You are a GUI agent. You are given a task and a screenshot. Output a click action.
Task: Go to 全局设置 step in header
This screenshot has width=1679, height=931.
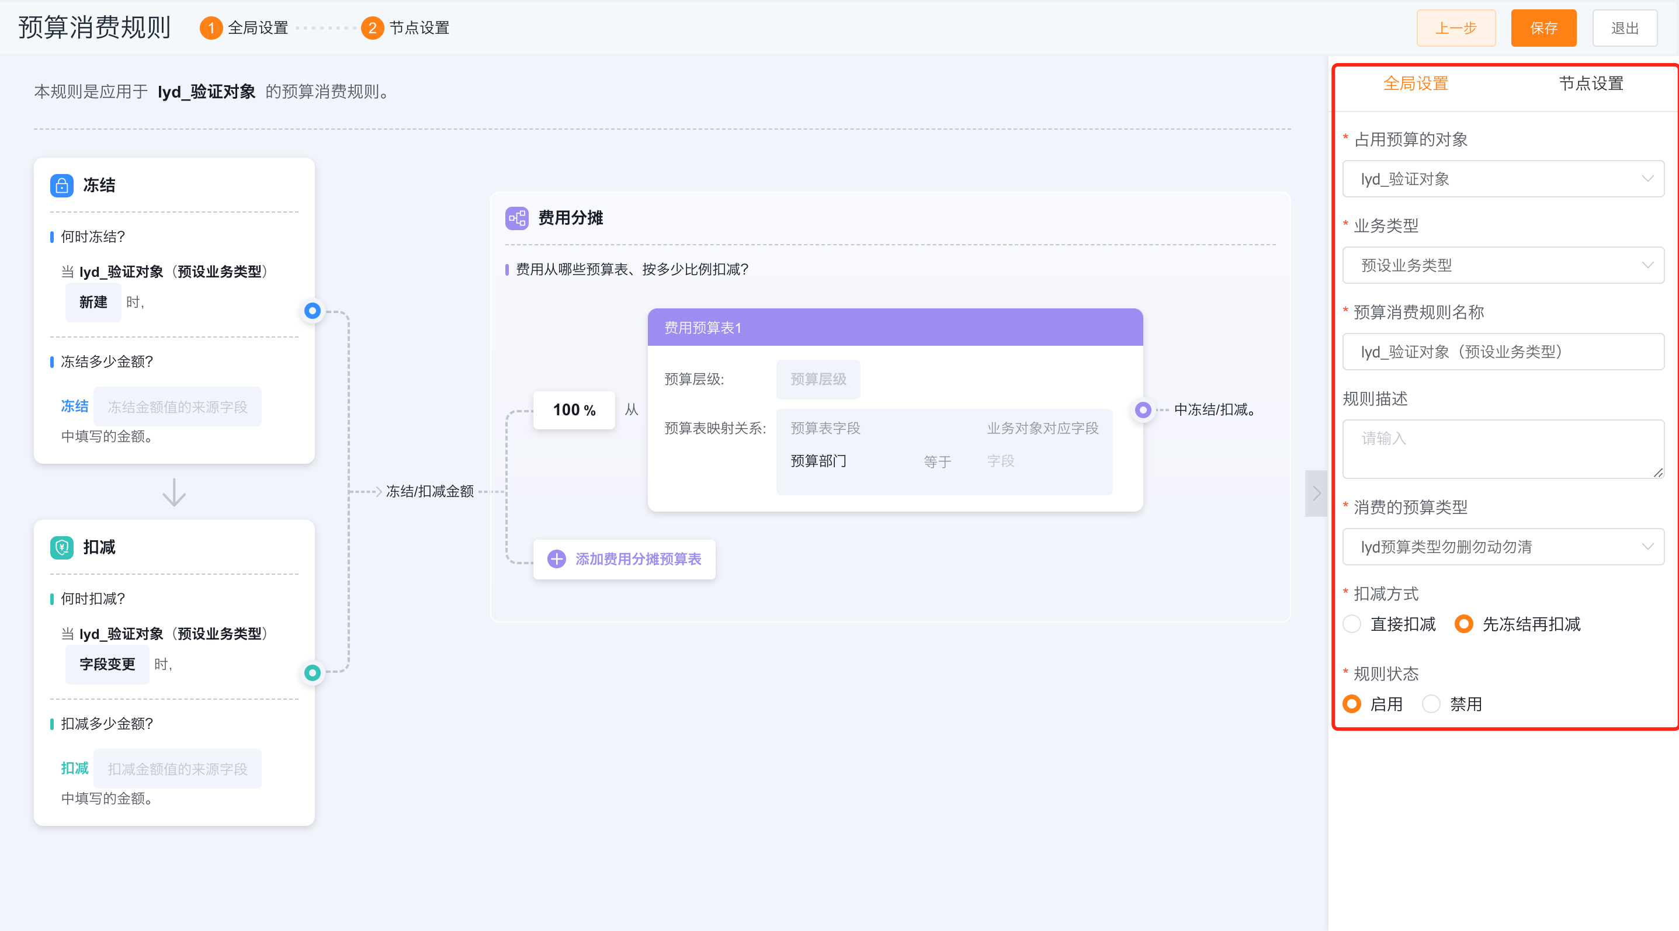click(258, 28)
